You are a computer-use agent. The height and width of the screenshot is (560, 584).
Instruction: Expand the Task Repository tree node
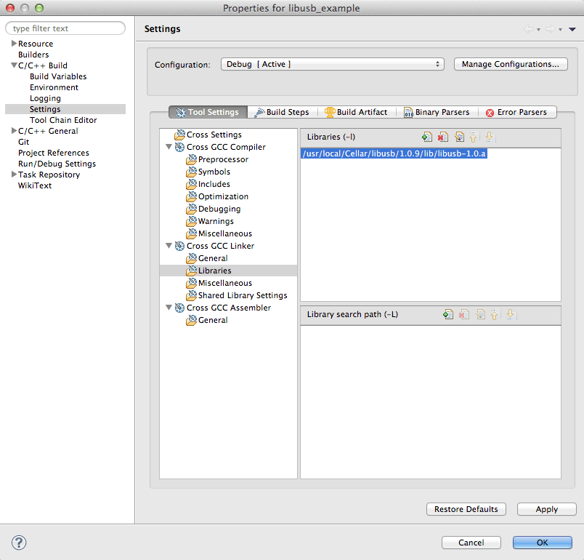[14, 174]
